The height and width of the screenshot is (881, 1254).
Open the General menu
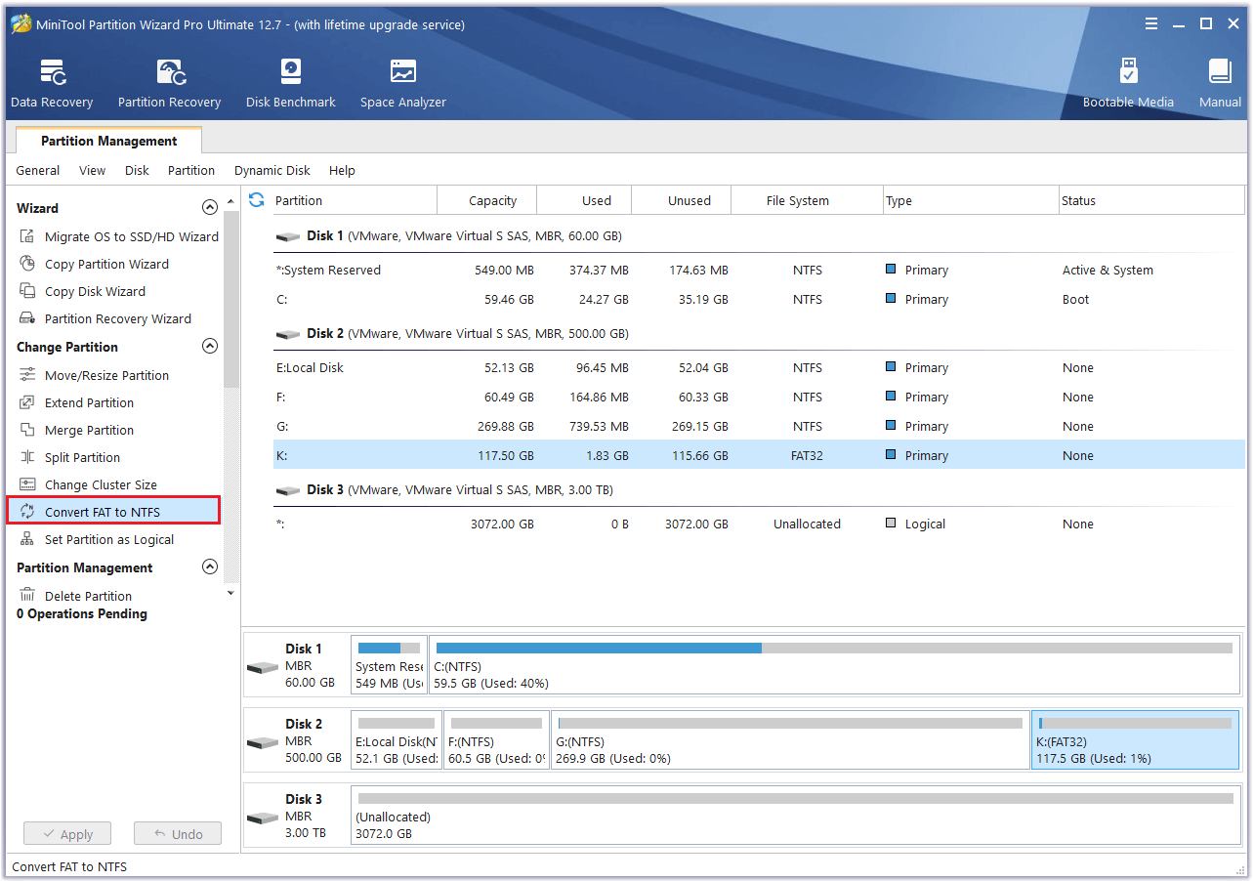point(38,170)
